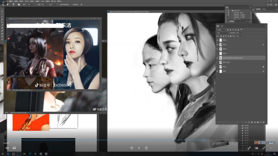Screen dimensions: 278x156
Task: Enable 对所有图层取样 checkbox
Action: [59, 5]
